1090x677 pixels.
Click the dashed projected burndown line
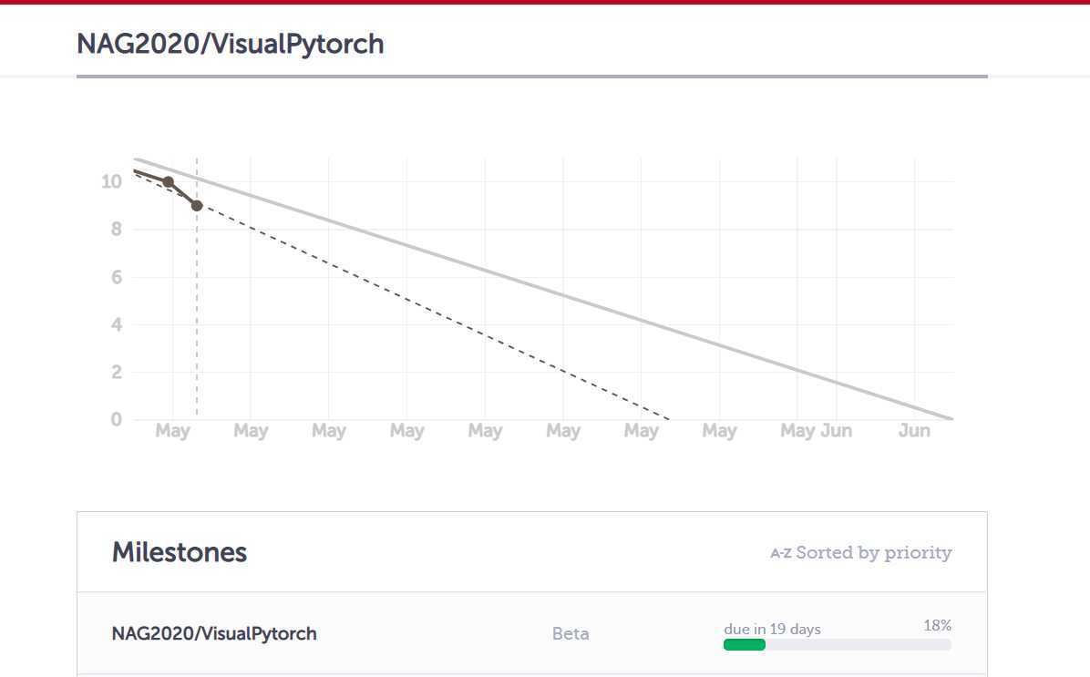pyautogui.click(x=433, y=313)
